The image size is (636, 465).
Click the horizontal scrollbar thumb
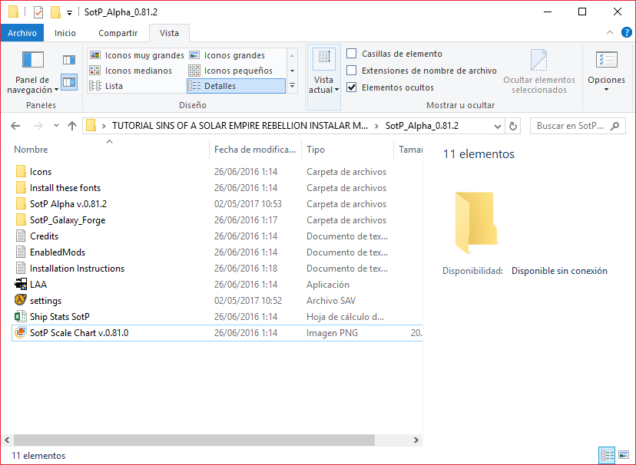[x=194, y=440]
